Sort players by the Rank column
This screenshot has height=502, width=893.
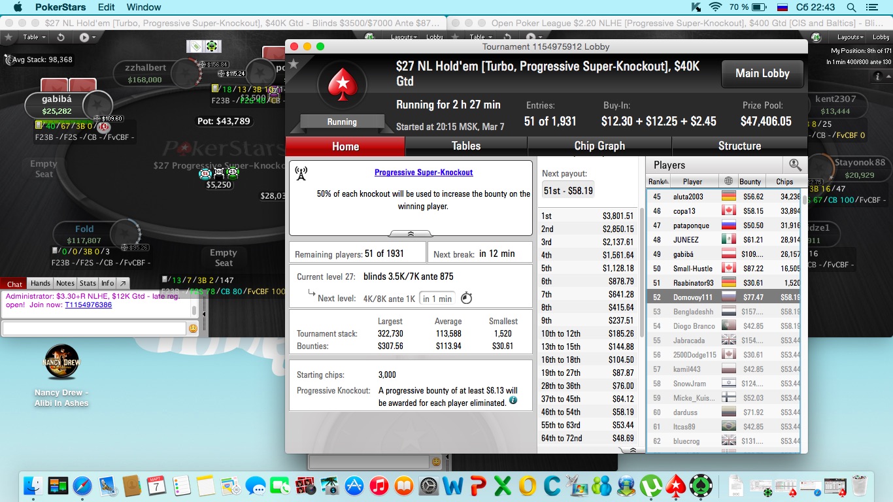coord(658,182)
